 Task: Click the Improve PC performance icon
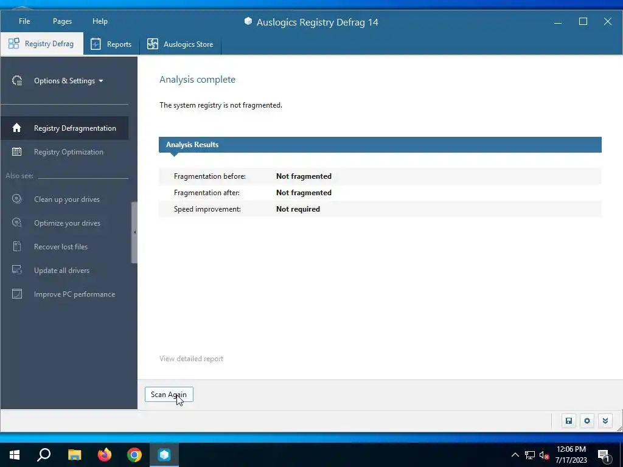[17, 294]
